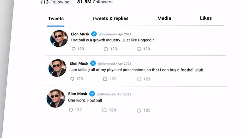The image size is (246, 138).
Task: Open the Tweets & replies tab
Action: click(110, 18)
